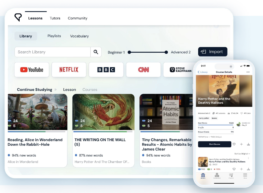Open the CNN source tile
Screen dimensions: 263x193
tap(143, 70)
